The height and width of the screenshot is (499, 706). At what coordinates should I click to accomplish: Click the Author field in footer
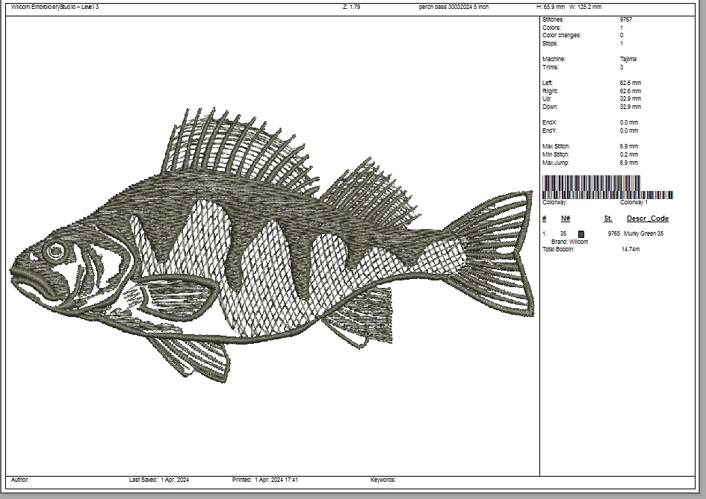tap(20, 480)
